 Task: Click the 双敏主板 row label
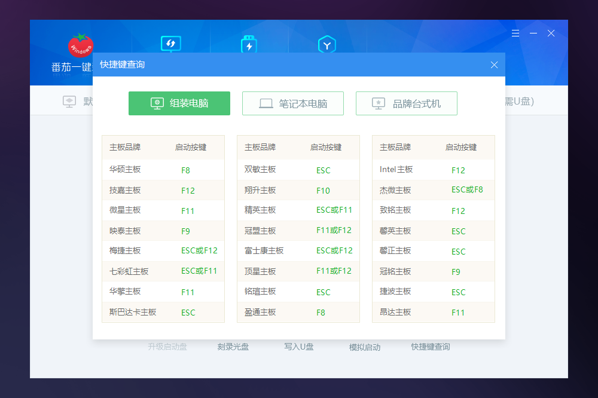click(260, 169)
